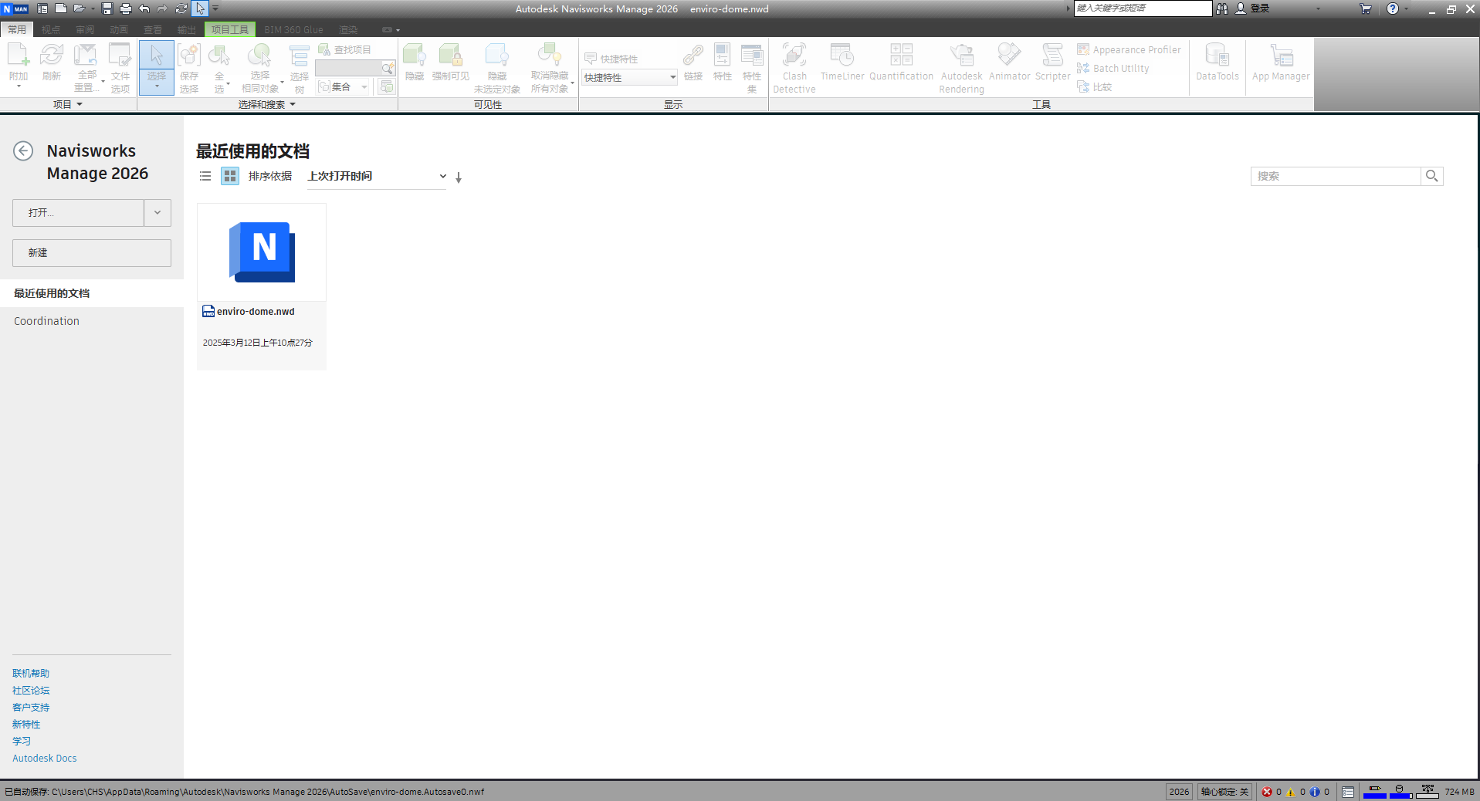Switch recent documents to grid view
The height and width of the screenshot is (801, 1480).
tap(230, 176)
